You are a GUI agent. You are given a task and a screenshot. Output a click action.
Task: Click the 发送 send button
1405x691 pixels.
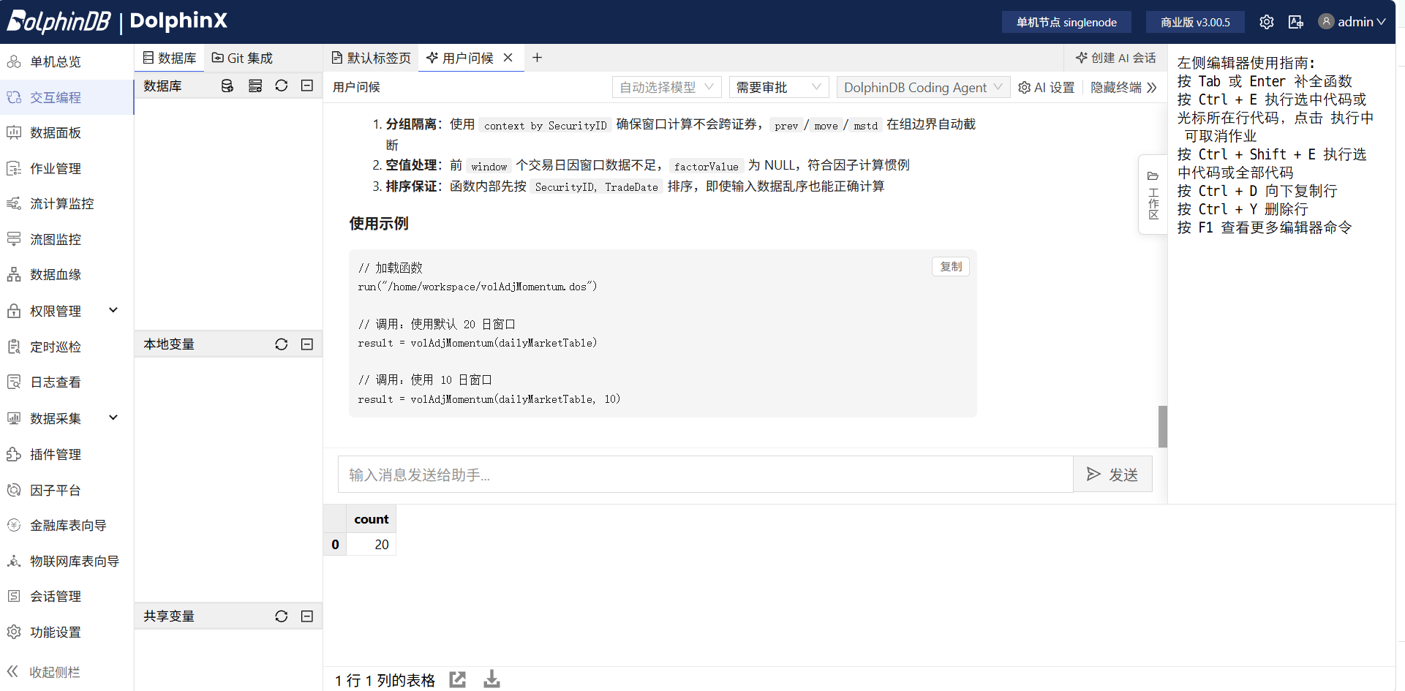pos(1112,475)
